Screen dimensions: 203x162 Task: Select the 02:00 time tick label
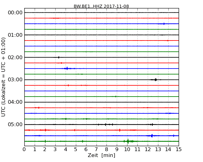15,57
